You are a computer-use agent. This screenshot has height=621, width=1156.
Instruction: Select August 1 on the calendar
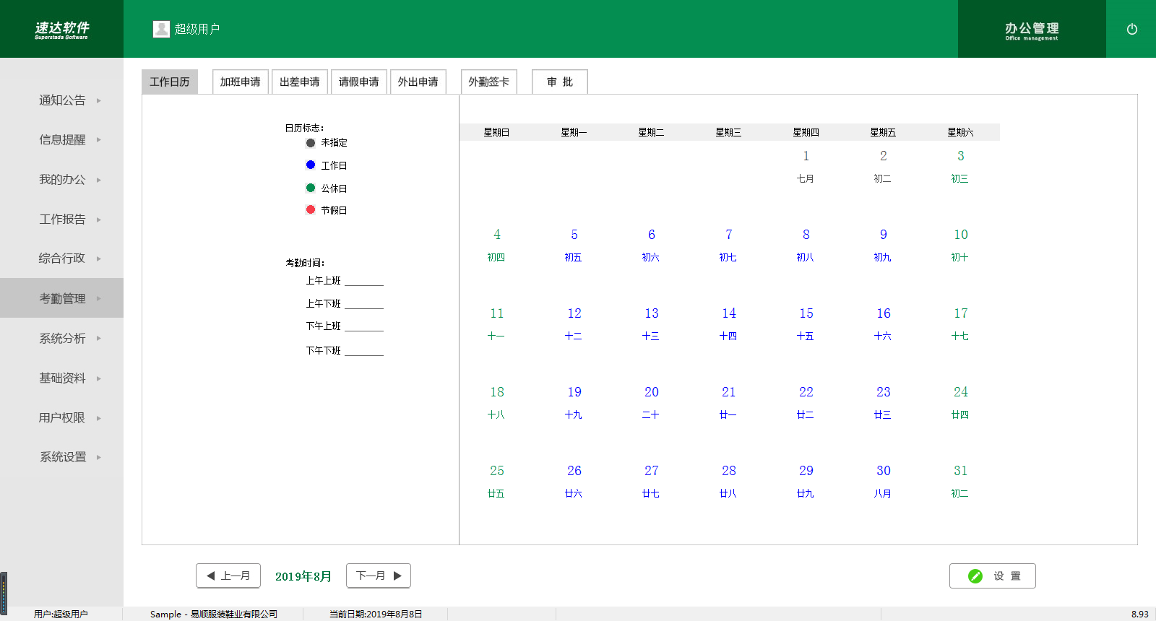pyautogui.click(x=806, y=156)
